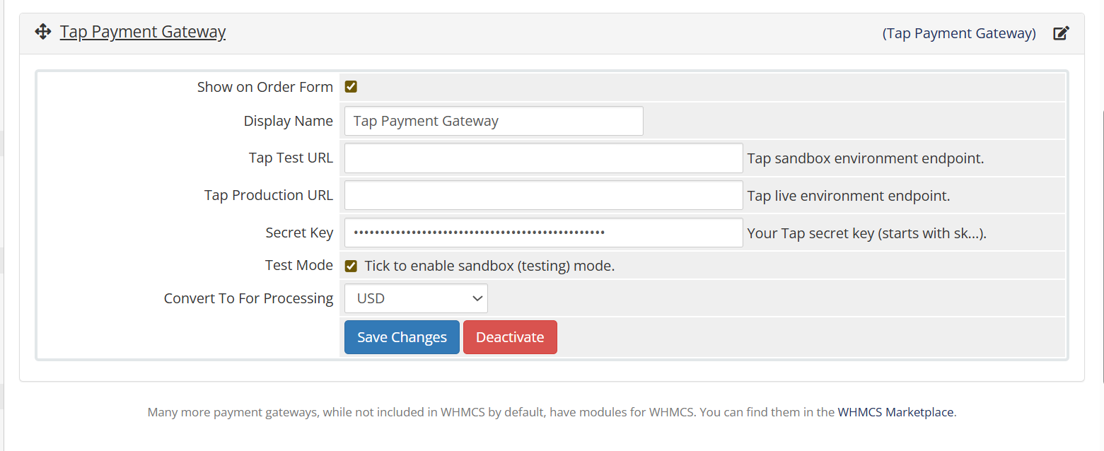1104x451 pixels.
Task: Click the move handle icon beside Tap Payment Gateway
Action: [42, 32]
